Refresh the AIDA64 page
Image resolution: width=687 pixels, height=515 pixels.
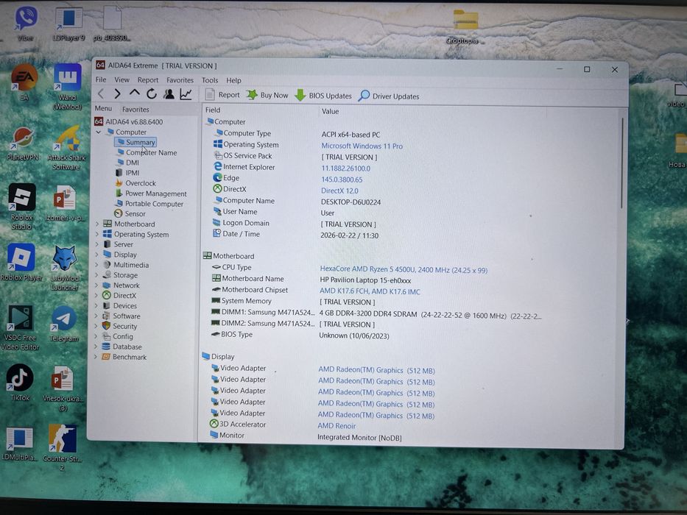pos(152,93)
